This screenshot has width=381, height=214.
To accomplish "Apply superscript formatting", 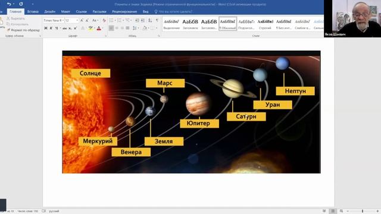I will [75, 29].
